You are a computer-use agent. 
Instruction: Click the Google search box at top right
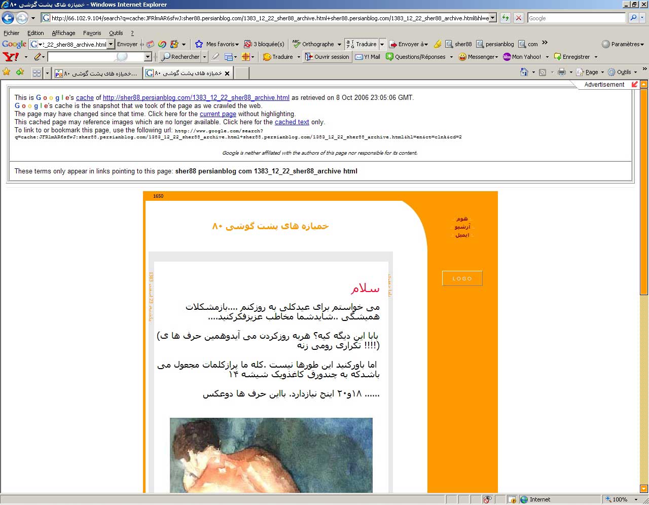tap(576, 18)
